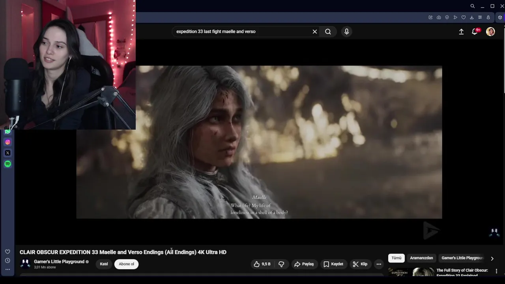This screenshot has width=505, height=284.
Task: Open easy setup sliders icon
Action: click(480, 17)
